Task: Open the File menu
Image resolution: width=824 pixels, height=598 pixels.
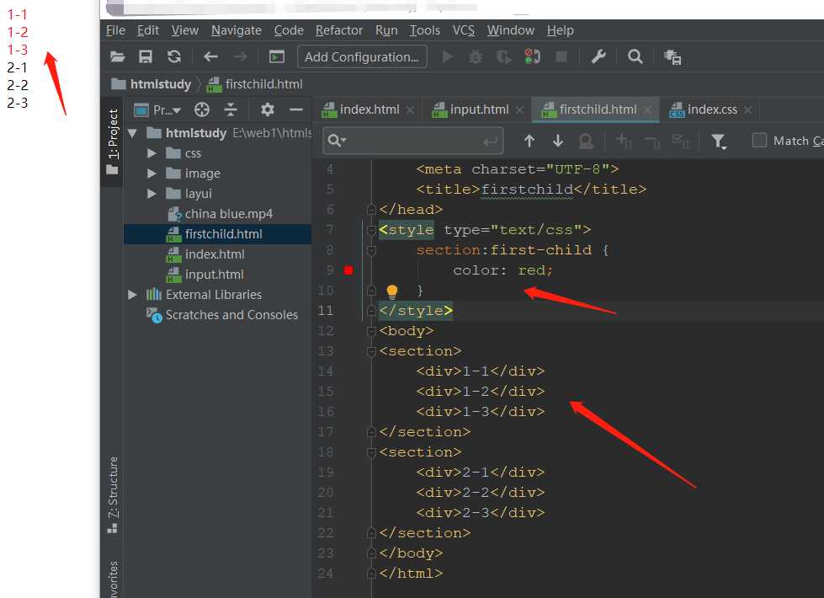Action: [x=115, y=30]
